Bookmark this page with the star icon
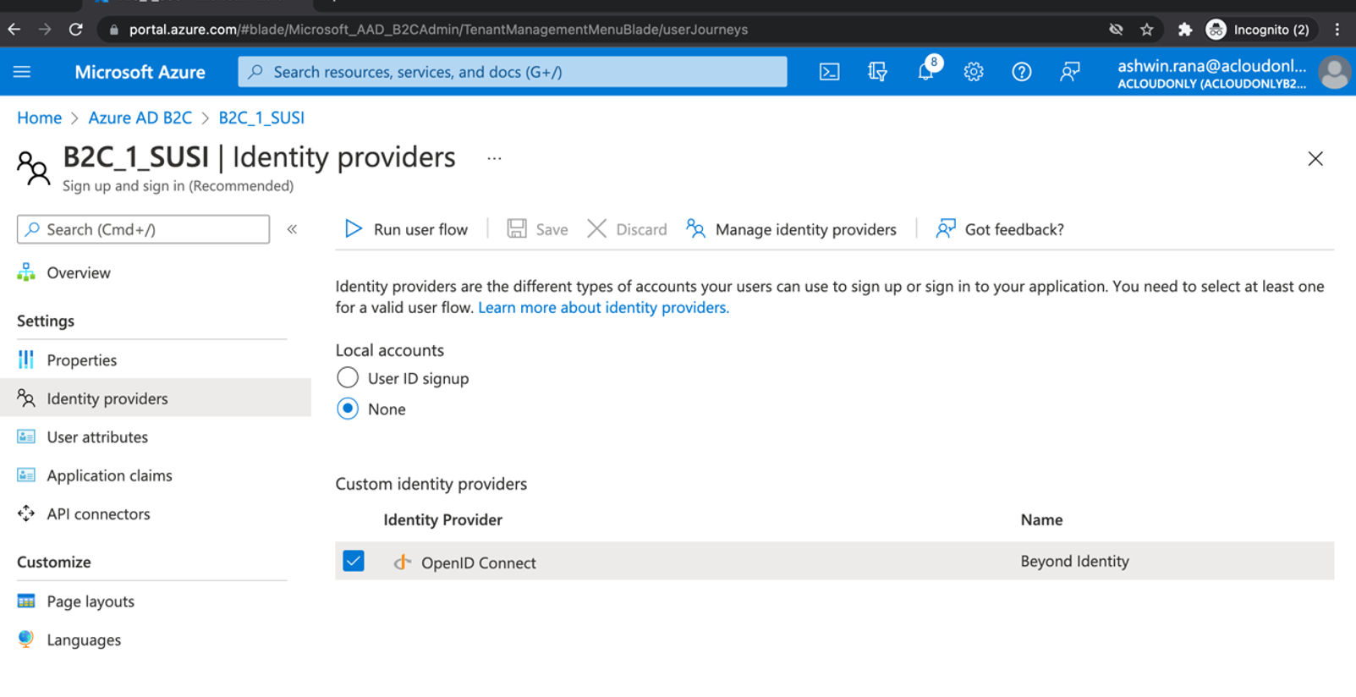 point(1146,30)
